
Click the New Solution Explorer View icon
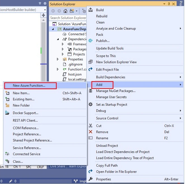pos(91,62)
